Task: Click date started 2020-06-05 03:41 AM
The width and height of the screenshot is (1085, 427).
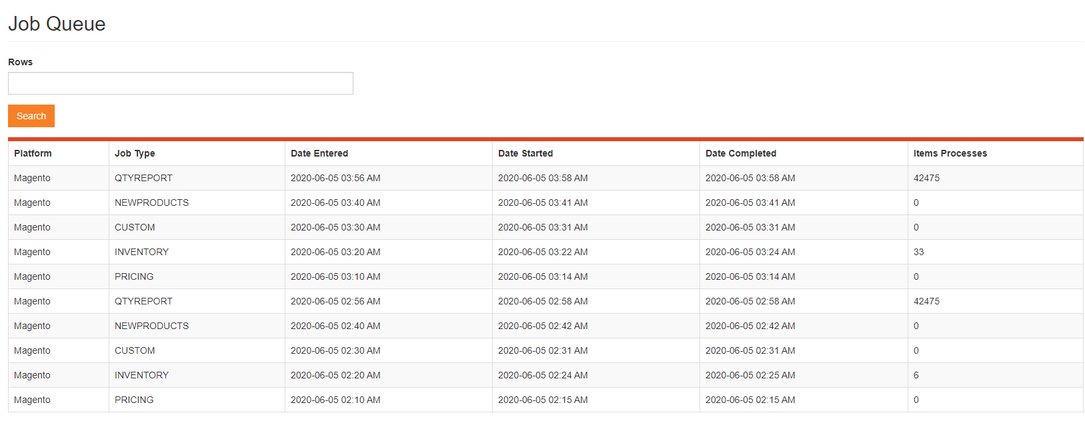Action: (543, 203)
